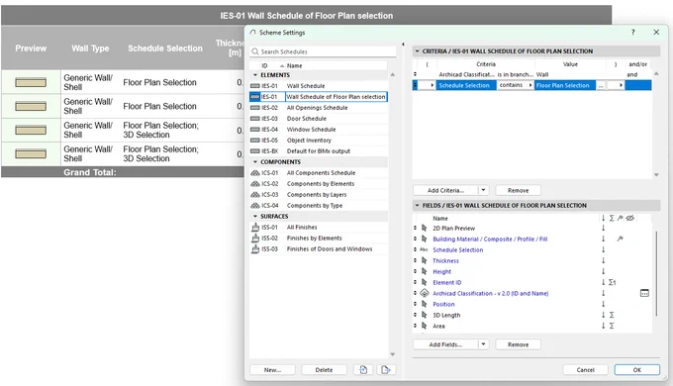Click the flag icon on Building Material field
673x386 pixels.
coord(621,239)
